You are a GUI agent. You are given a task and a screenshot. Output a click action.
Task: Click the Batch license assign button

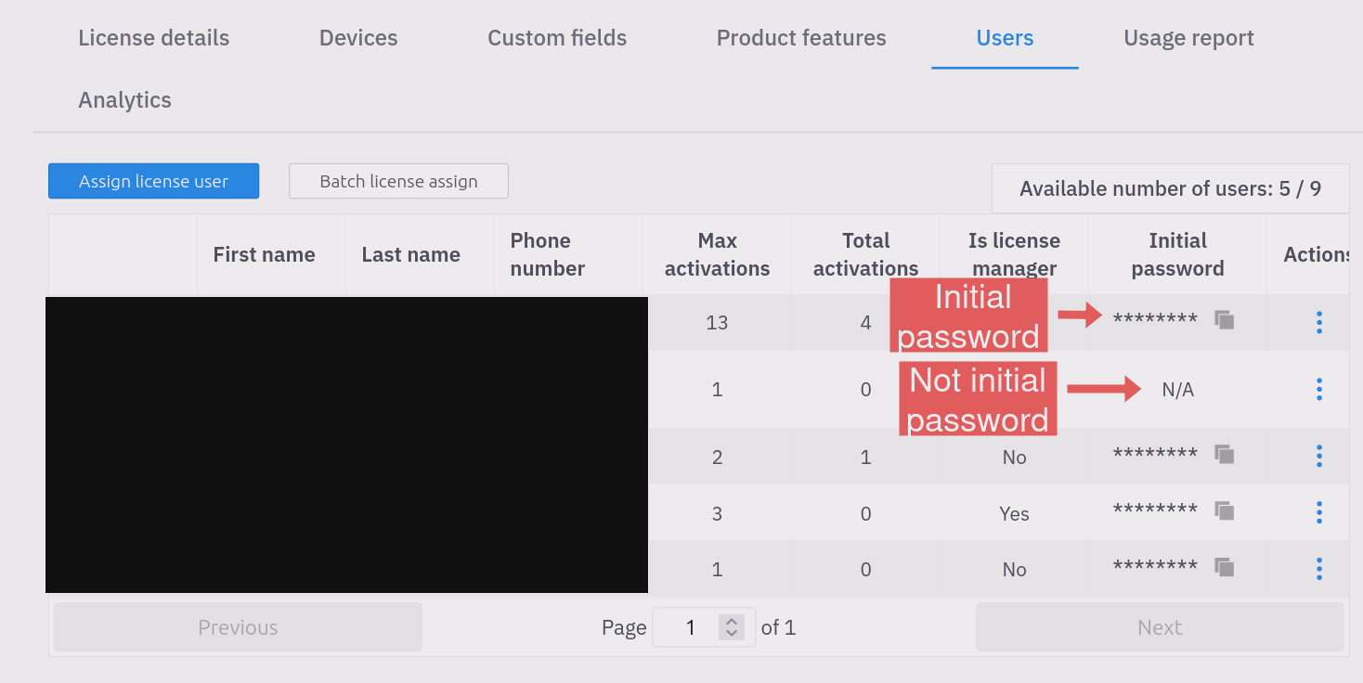coord(398,181)
